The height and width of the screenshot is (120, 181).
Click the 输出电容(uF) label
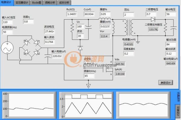coord(171,59)
